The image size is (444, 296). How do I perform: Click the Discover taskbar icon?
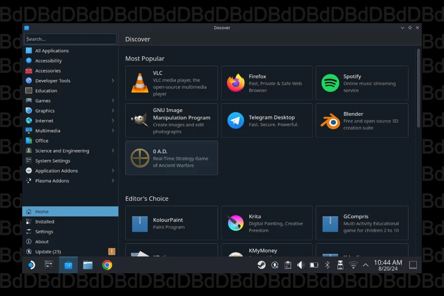click(68, 265)
